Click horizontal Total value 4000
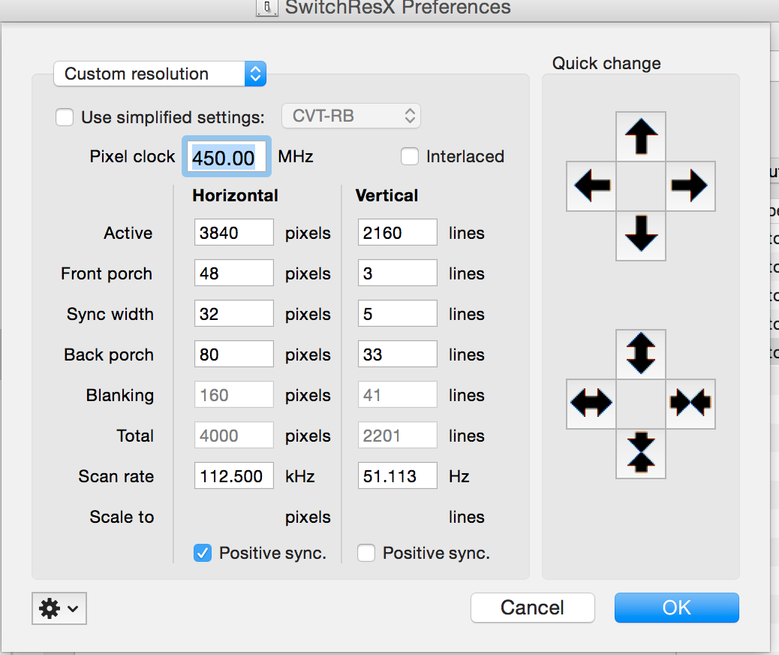Viewport: 779px width, 655px height. pos(234,435)
